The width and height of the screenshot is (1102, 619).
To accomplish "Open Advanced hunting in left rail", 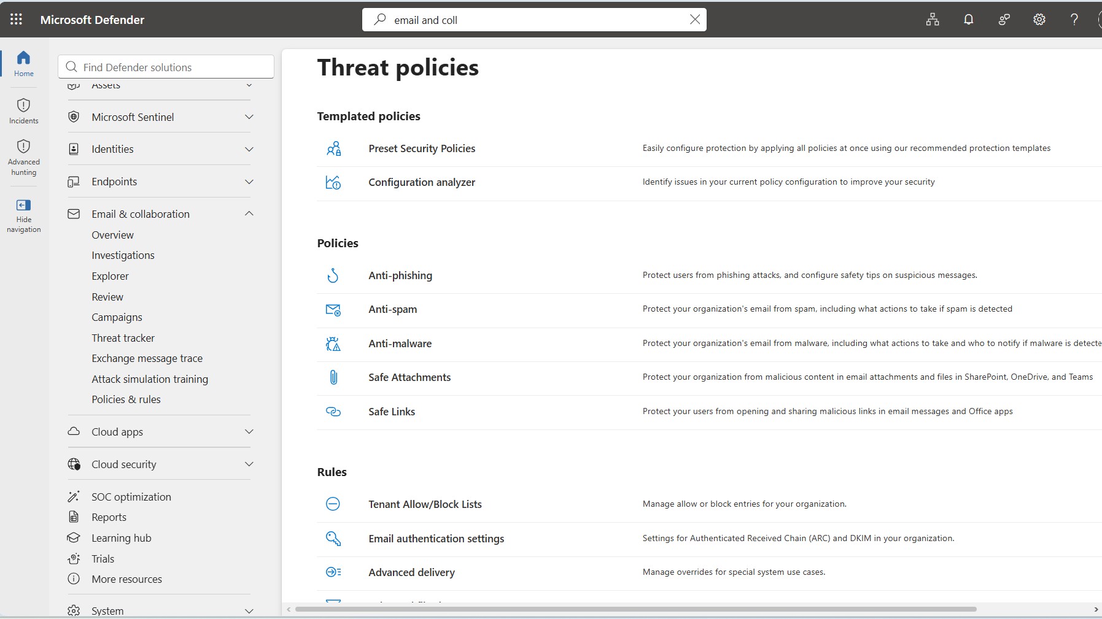I will (x=24, y=158).
